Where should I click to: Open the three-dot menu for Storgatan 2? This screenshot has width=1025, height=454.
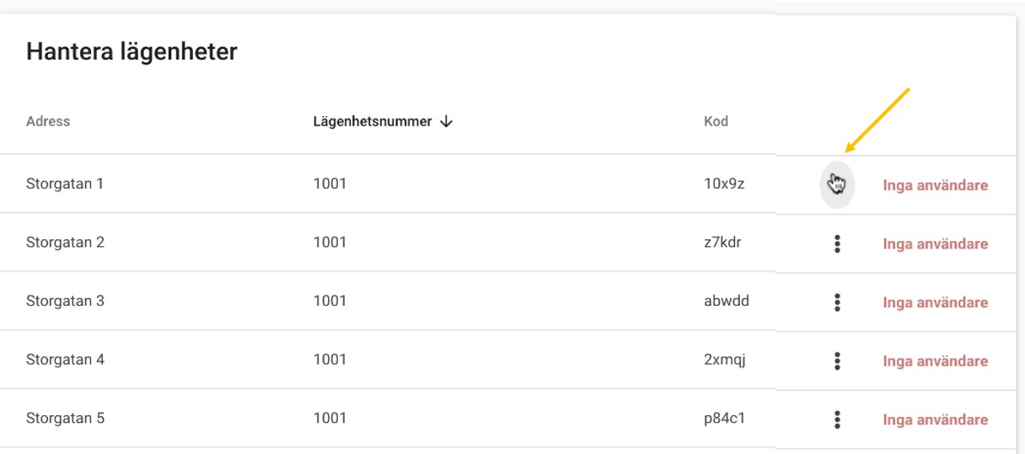837,244
